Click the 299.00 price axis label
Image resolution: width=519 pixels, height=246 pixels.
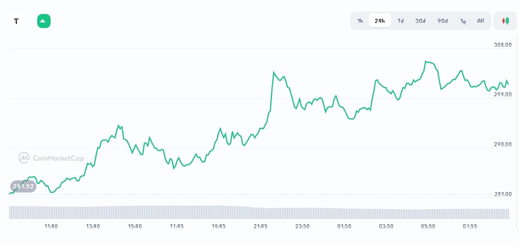[x=503, y=94]
